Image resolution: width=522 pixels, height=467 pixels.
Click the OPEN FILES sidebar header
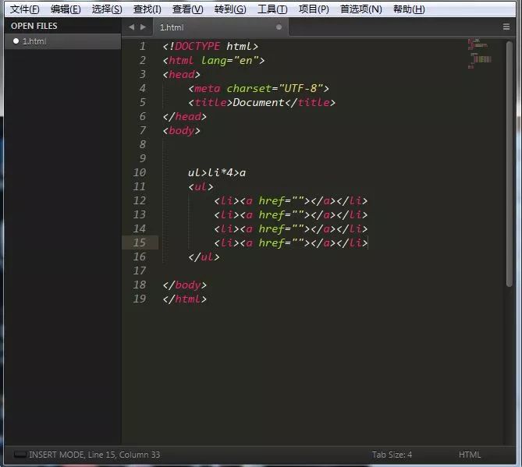34,26
